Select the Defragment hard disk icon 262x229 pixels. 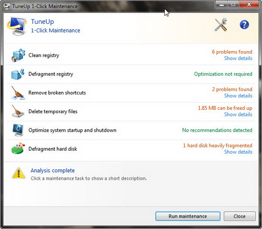[x=18, y=148]
